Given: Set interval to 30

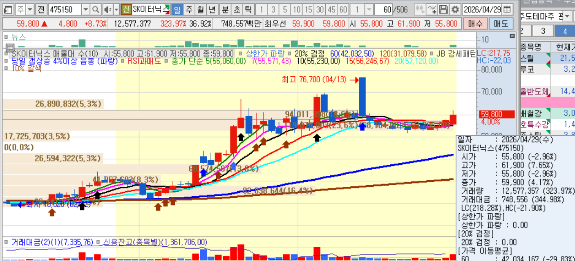Looking at the screenshot, I should click(320, 9).
